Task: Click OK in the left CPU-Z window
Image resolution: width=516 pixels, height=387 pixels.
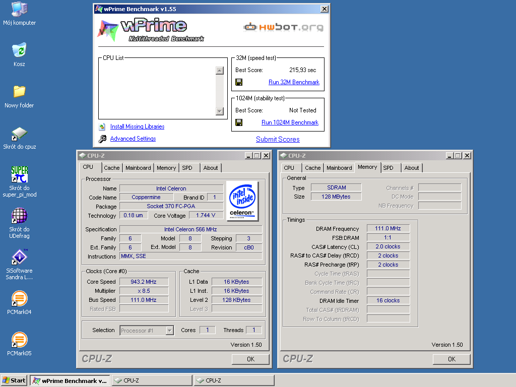Action: [250, 359]
